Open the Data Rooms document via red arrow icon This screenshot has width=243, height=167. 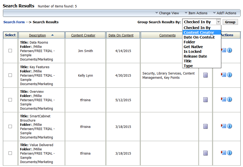[224, 50]
